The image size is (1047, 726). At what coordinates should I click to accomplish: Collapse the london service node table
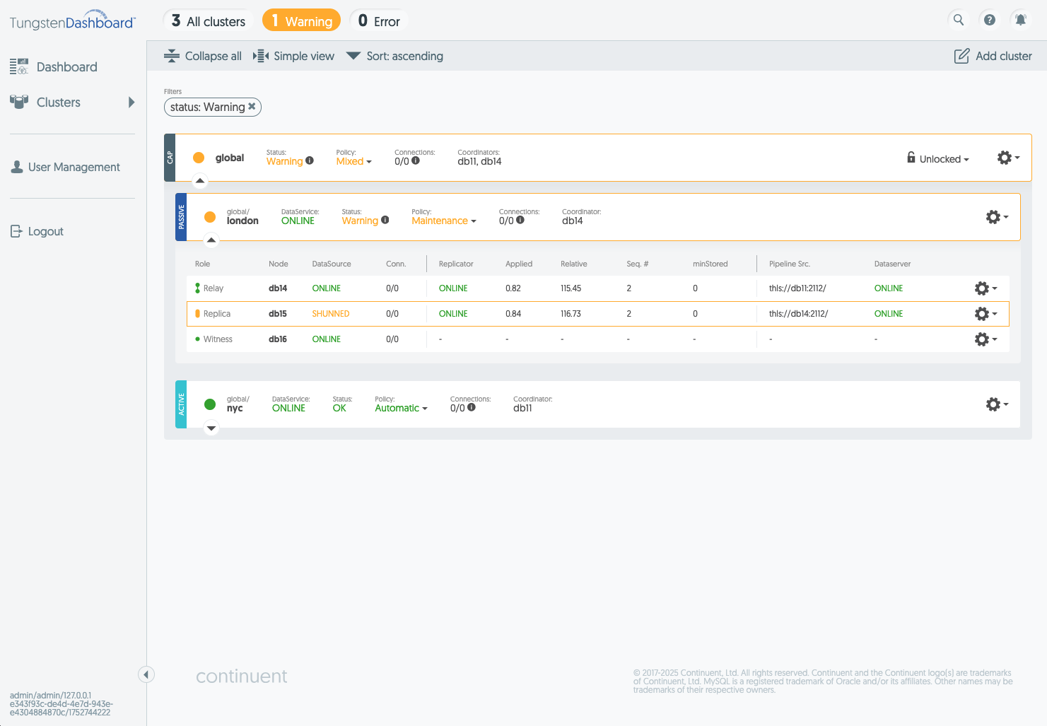[x=211, y=240]
